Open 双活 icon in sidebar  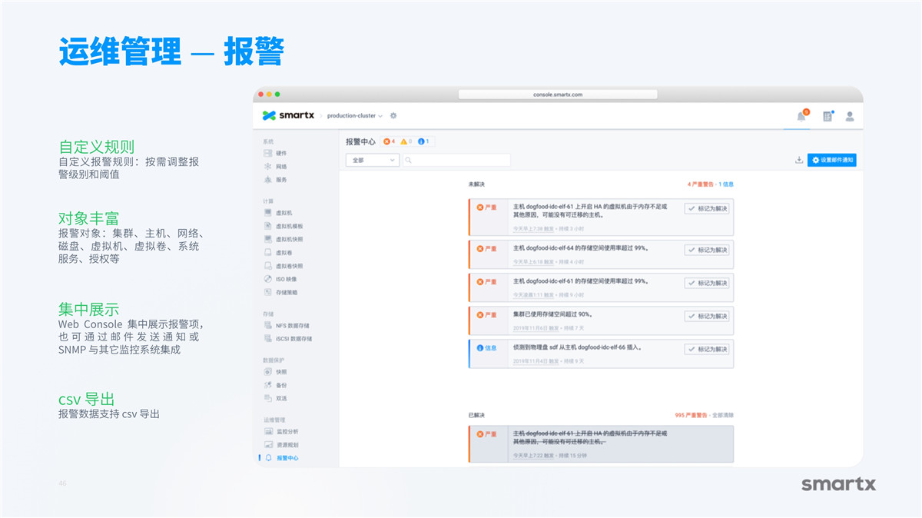pyautogui.click(x=268, y=398)
